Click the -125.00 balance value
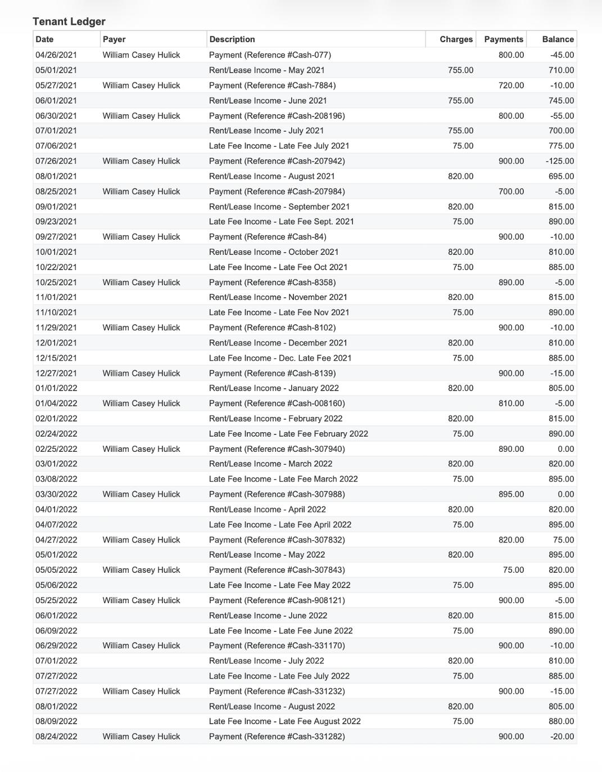This screenshot has height=772, width=602. point(560,161)
